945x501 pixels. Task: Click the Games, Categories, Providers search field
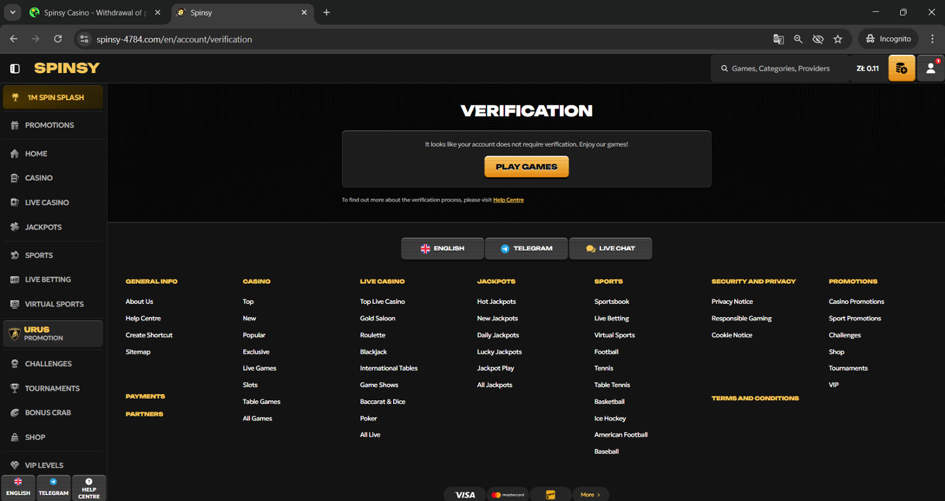point(780,69)
